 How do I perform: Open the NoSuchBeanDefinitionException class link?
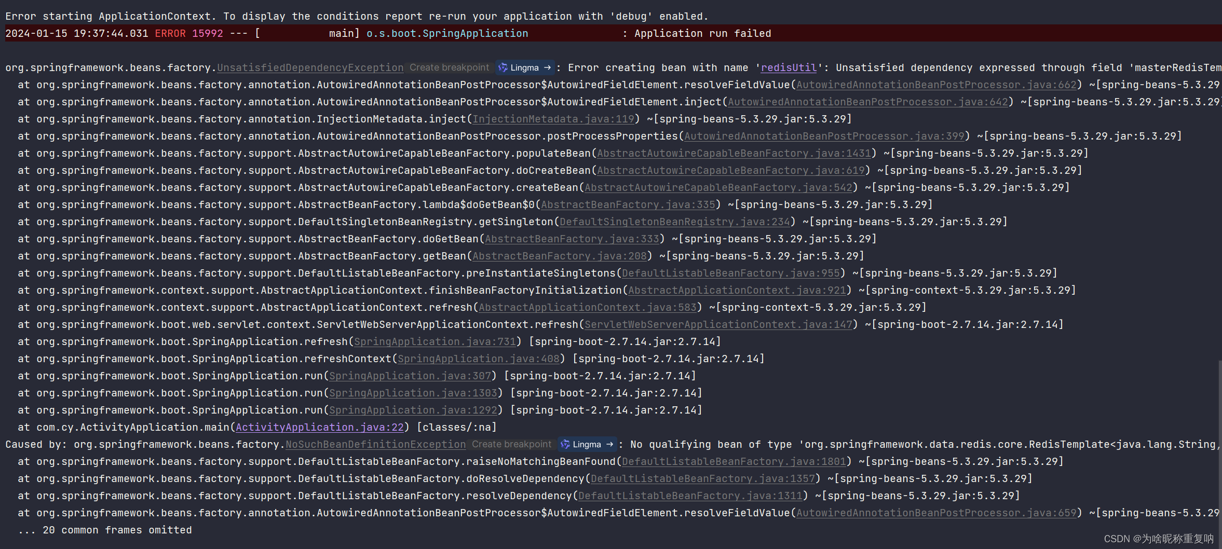pos(375,444)
